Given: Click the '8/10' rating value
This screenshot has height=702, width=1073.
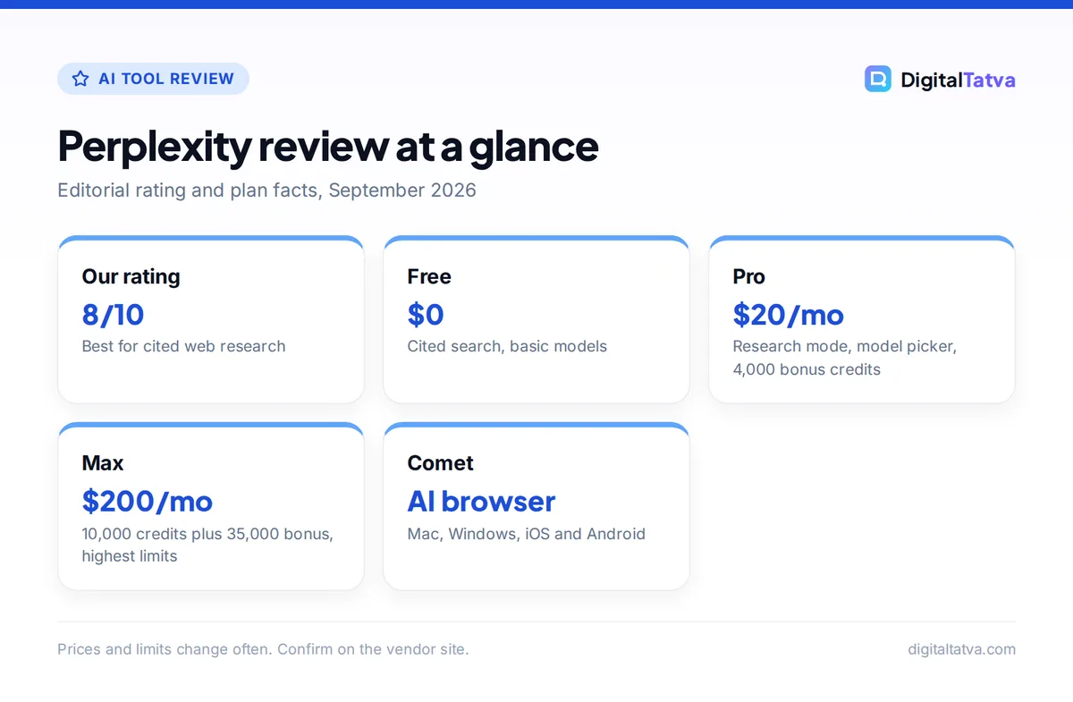Looking at the screenshot, I should pos(113,314).
